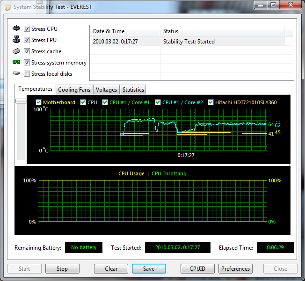
Task: Click the EVEREST flame icon in title bar
Action: [8, 7]
